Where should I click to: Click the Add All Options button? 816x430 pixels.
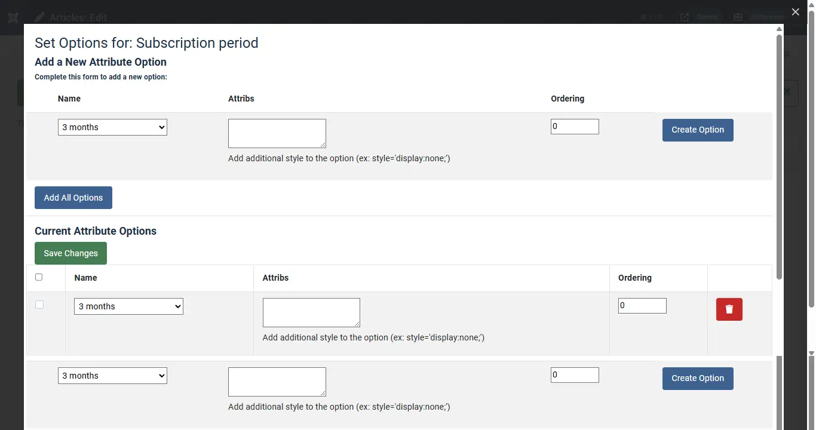point(73,198)
